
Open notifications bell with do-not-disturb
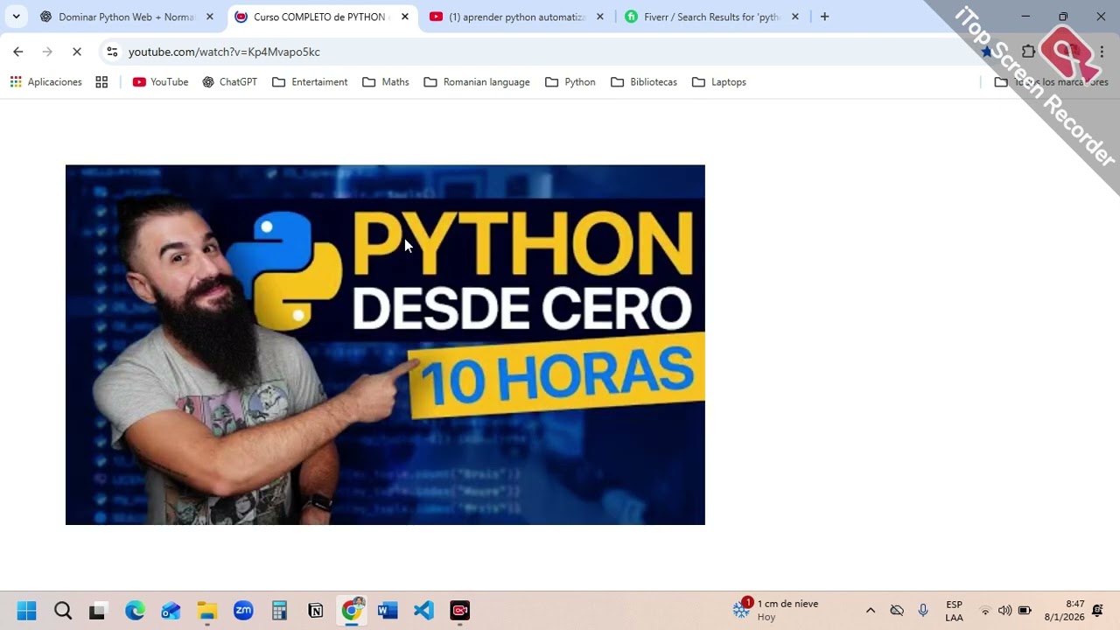[x=1098, y=610]
